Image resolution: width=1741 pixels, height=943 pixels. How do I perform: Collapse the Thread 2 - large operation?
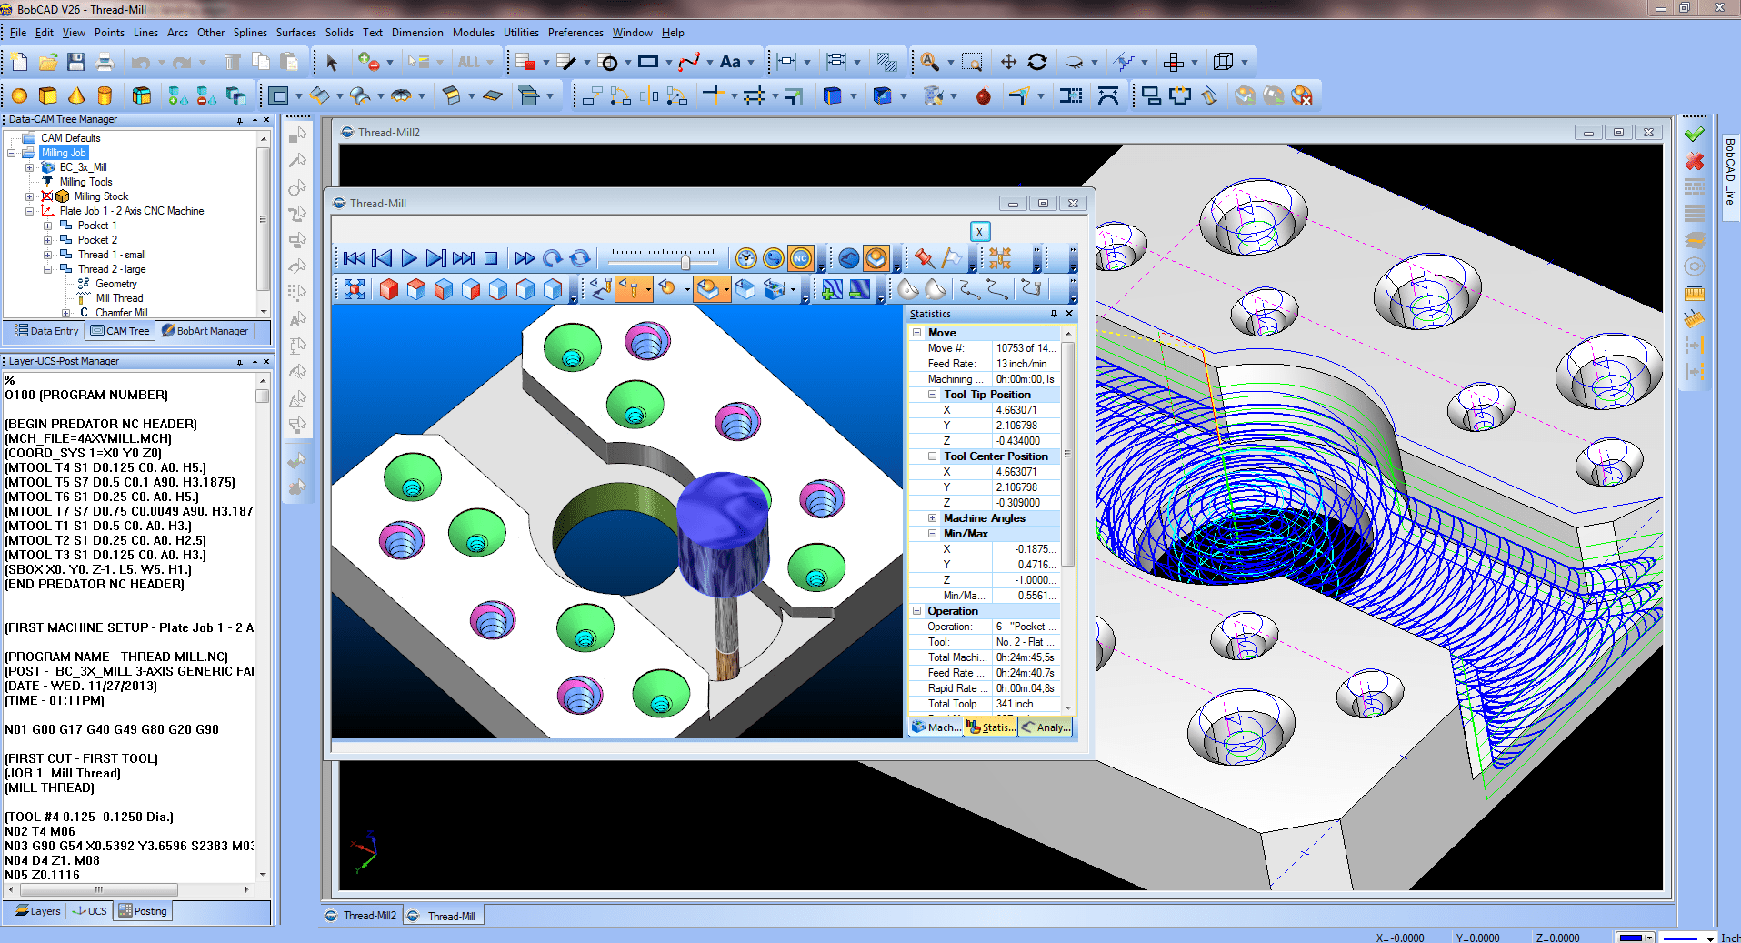pyautogui.click(x=47, y=269)
